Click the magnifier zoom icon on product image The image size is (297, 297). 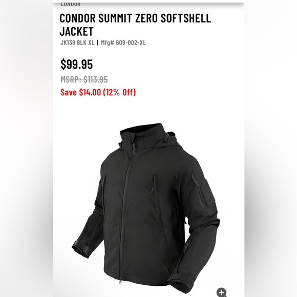pos(221,292)
